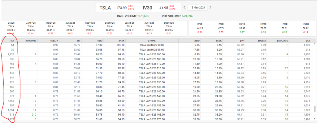
Task: Select the Jan17'25 expiration
Action: pyautogui.click(x=31, y=28)
